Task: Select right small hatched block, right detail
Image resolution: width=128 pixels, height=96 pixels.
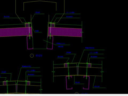Action: [x=89, y=65]
